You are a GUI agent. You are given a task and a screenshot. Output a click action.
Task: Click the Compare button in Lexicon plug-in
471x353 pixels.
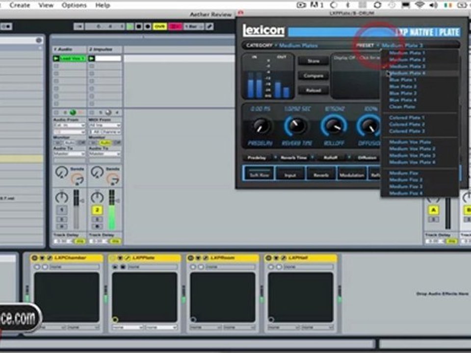click(314, 76)
